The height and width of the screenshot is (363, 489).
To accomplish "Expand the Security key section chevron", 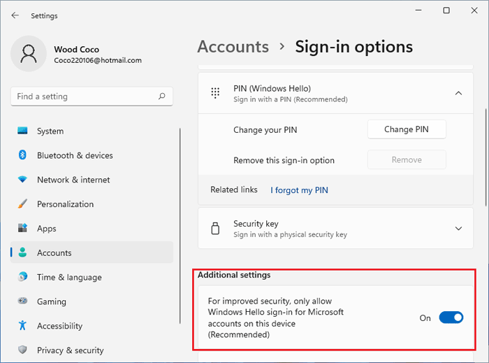I will click(458, 229).
